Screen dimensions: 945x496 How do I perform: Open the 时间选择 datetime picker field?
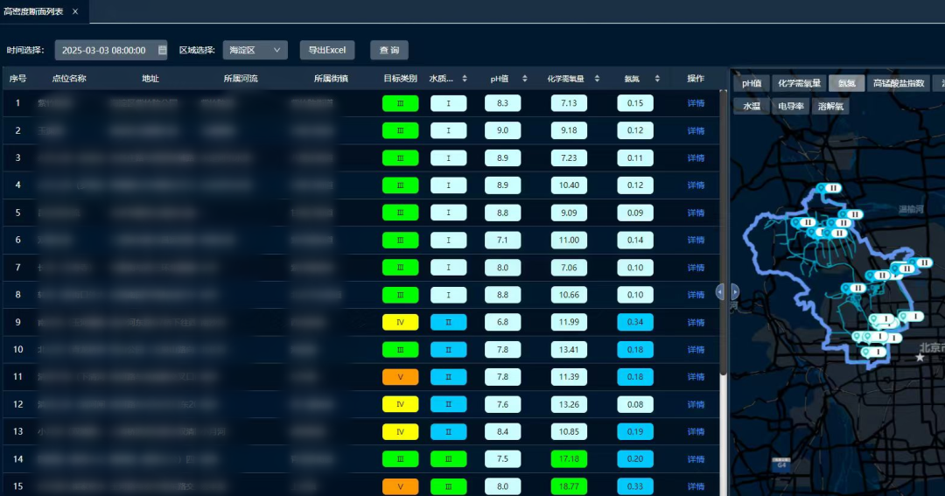[105, 51]
